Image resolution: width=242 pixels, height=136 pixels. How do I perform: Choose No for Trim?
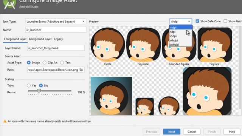point(41,86)
